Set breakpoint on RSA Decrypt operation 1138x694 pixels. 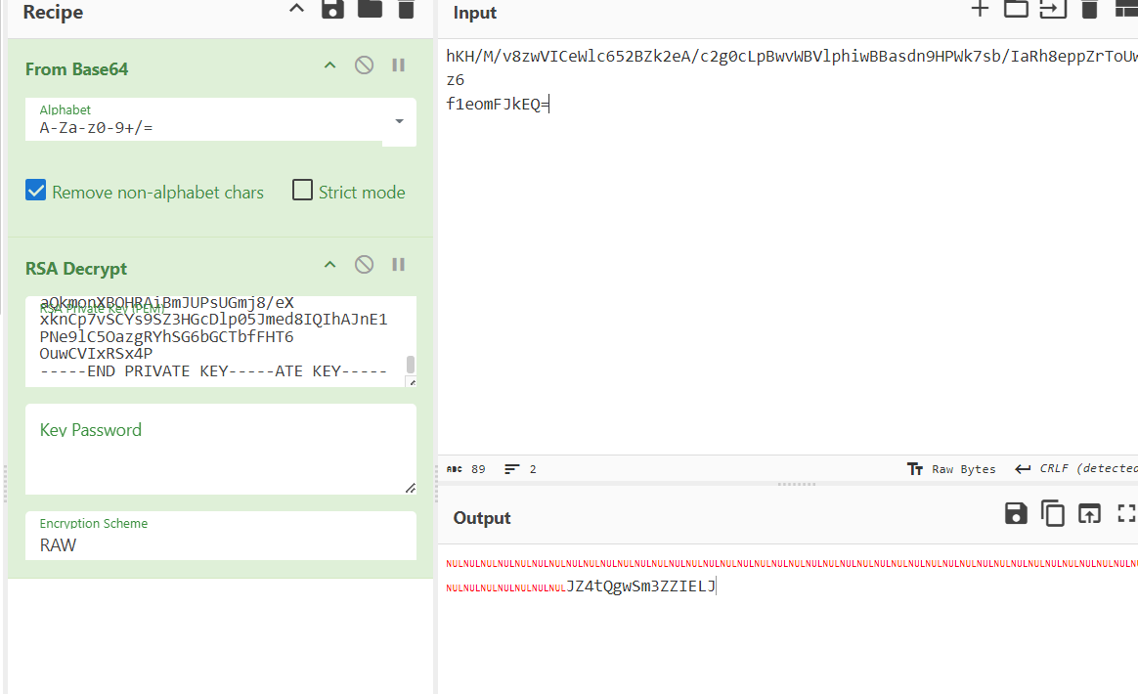pyautogui.click(x=399, y=265)
